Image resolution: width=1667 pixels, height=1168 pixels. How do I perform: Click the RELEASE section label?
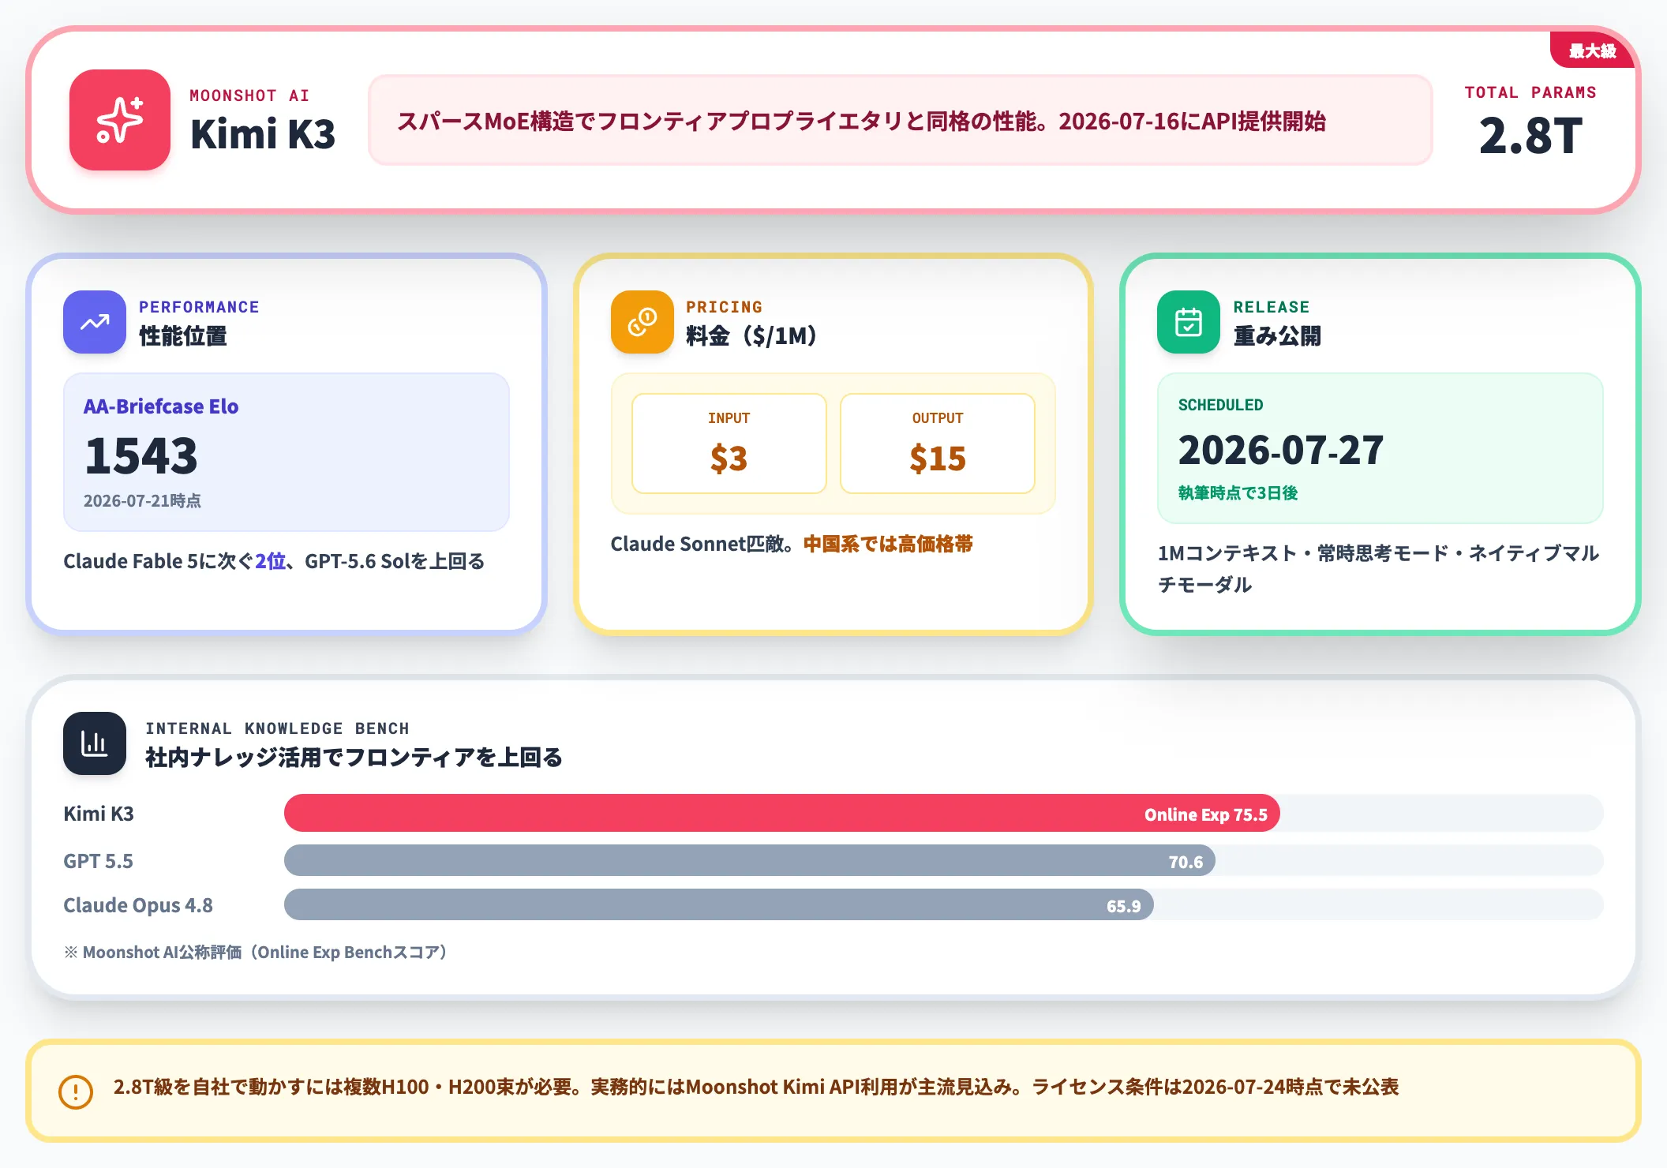[x=1272, y=307]
